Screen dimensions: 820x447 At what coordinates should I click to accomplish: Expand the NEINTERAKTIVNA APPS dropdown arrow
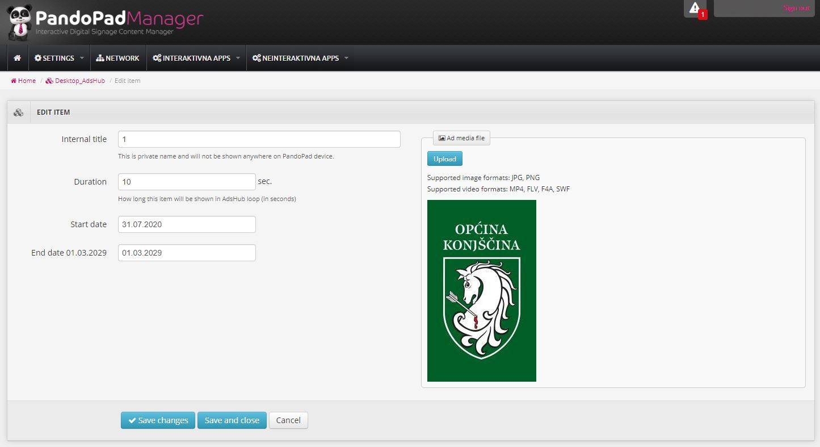pos(346,58)
